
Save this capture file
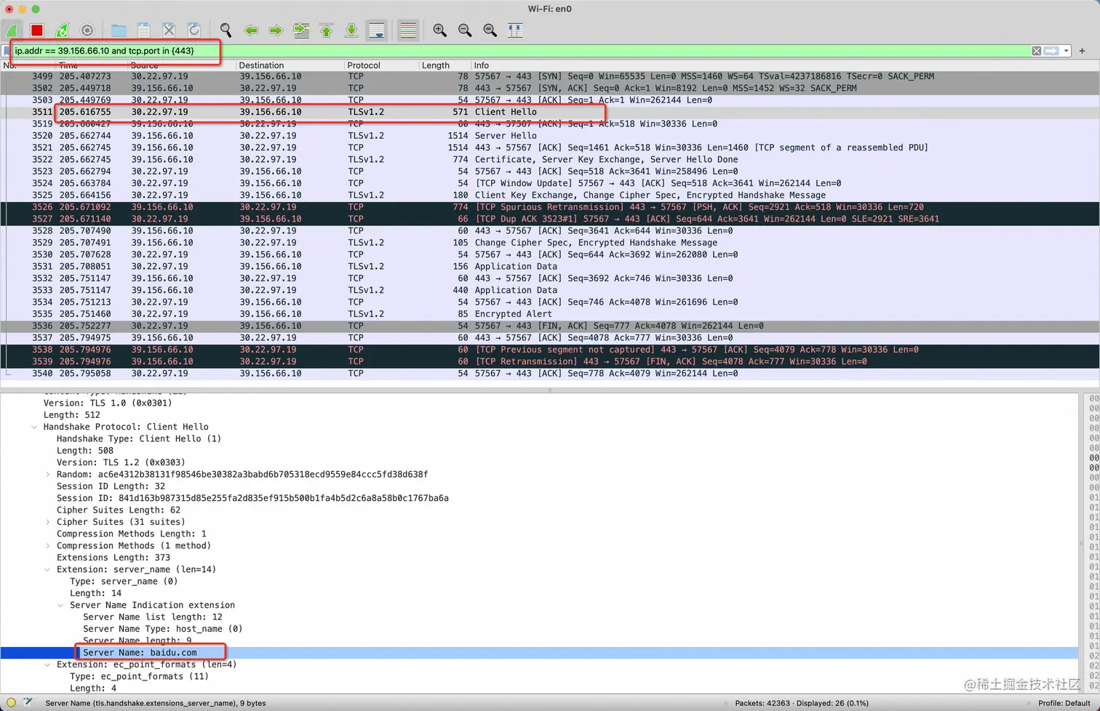click(144, 31)
